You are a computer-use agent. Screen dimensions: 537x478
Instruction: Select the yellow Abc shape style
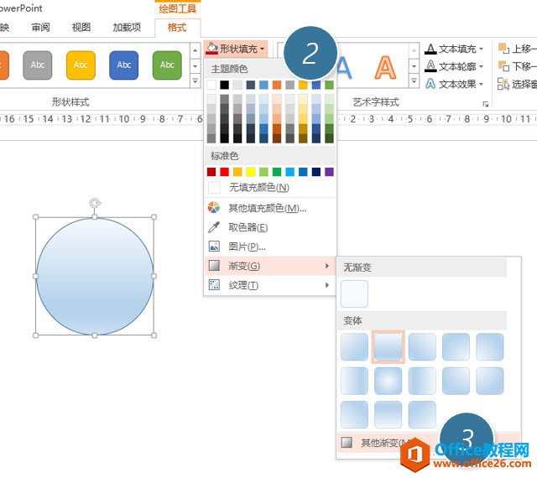(x=81, y=65)
